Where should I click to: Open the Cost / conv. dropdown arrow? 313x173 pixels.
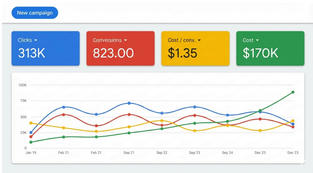pyautogui.click(x=199, y=41)
